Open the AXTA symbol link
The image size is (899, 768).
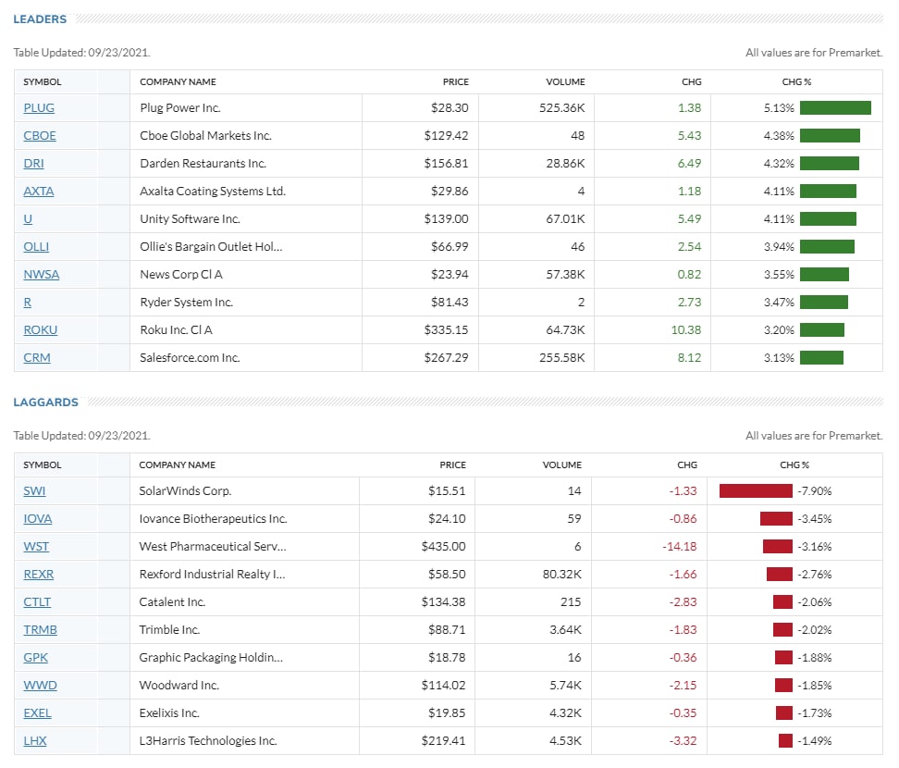(x=39, y=191)
